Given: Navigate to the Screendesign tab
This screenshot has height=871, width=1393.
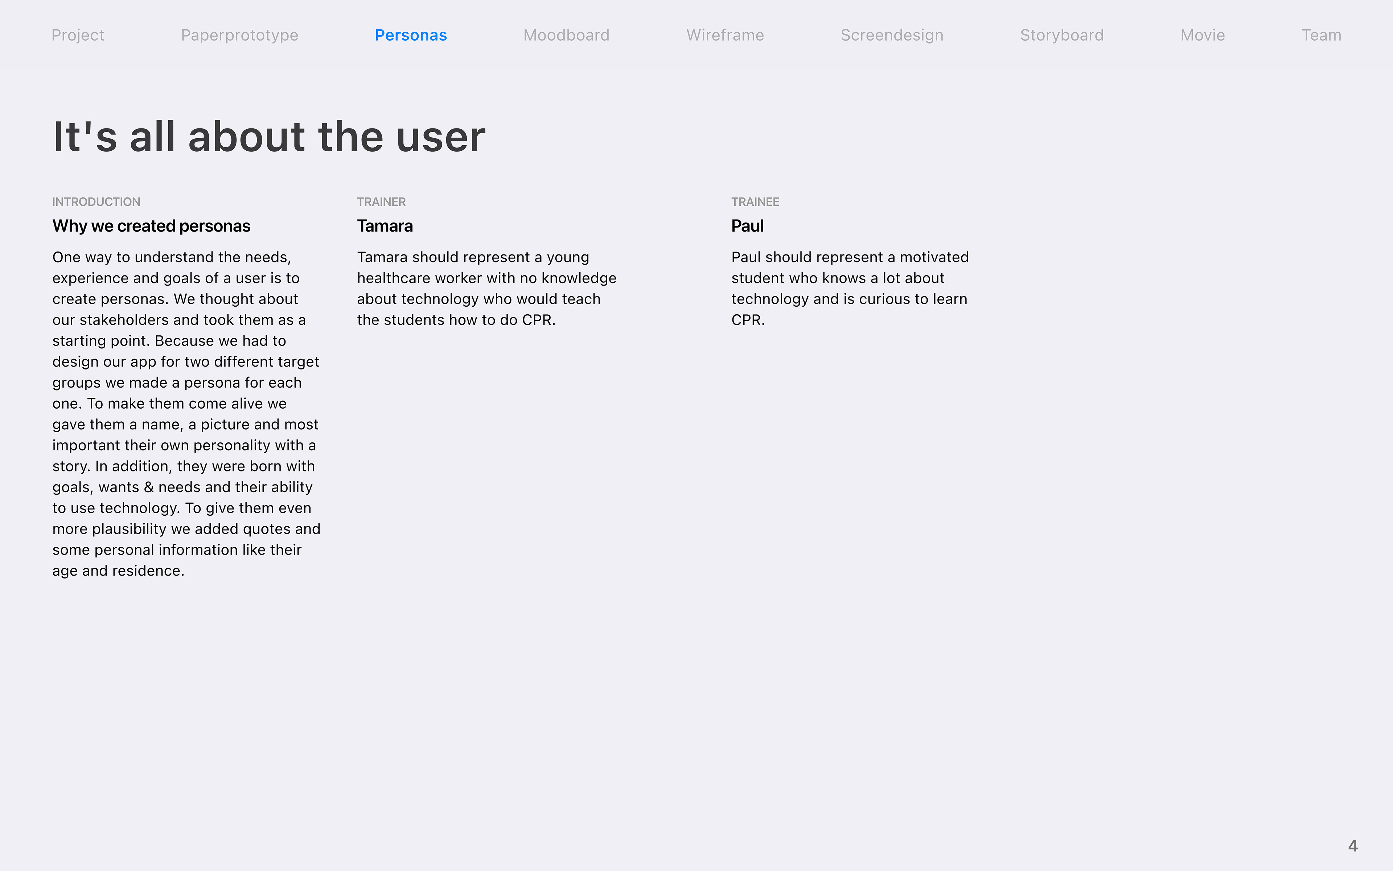Looking at the screenshot, I should click(892, 35).
